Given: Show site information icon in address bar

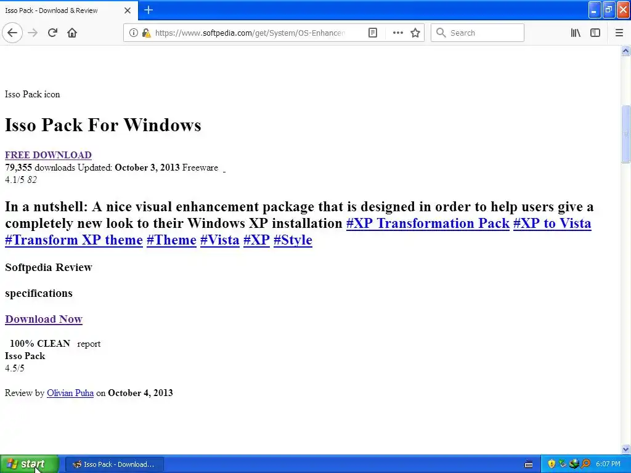Looking at the screenshot, I should pyautogui.click(x=133, y=33).
